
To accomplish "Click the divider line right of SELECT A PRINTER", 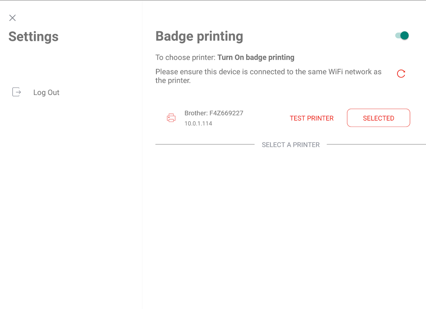I will click(x=376, y=144).
